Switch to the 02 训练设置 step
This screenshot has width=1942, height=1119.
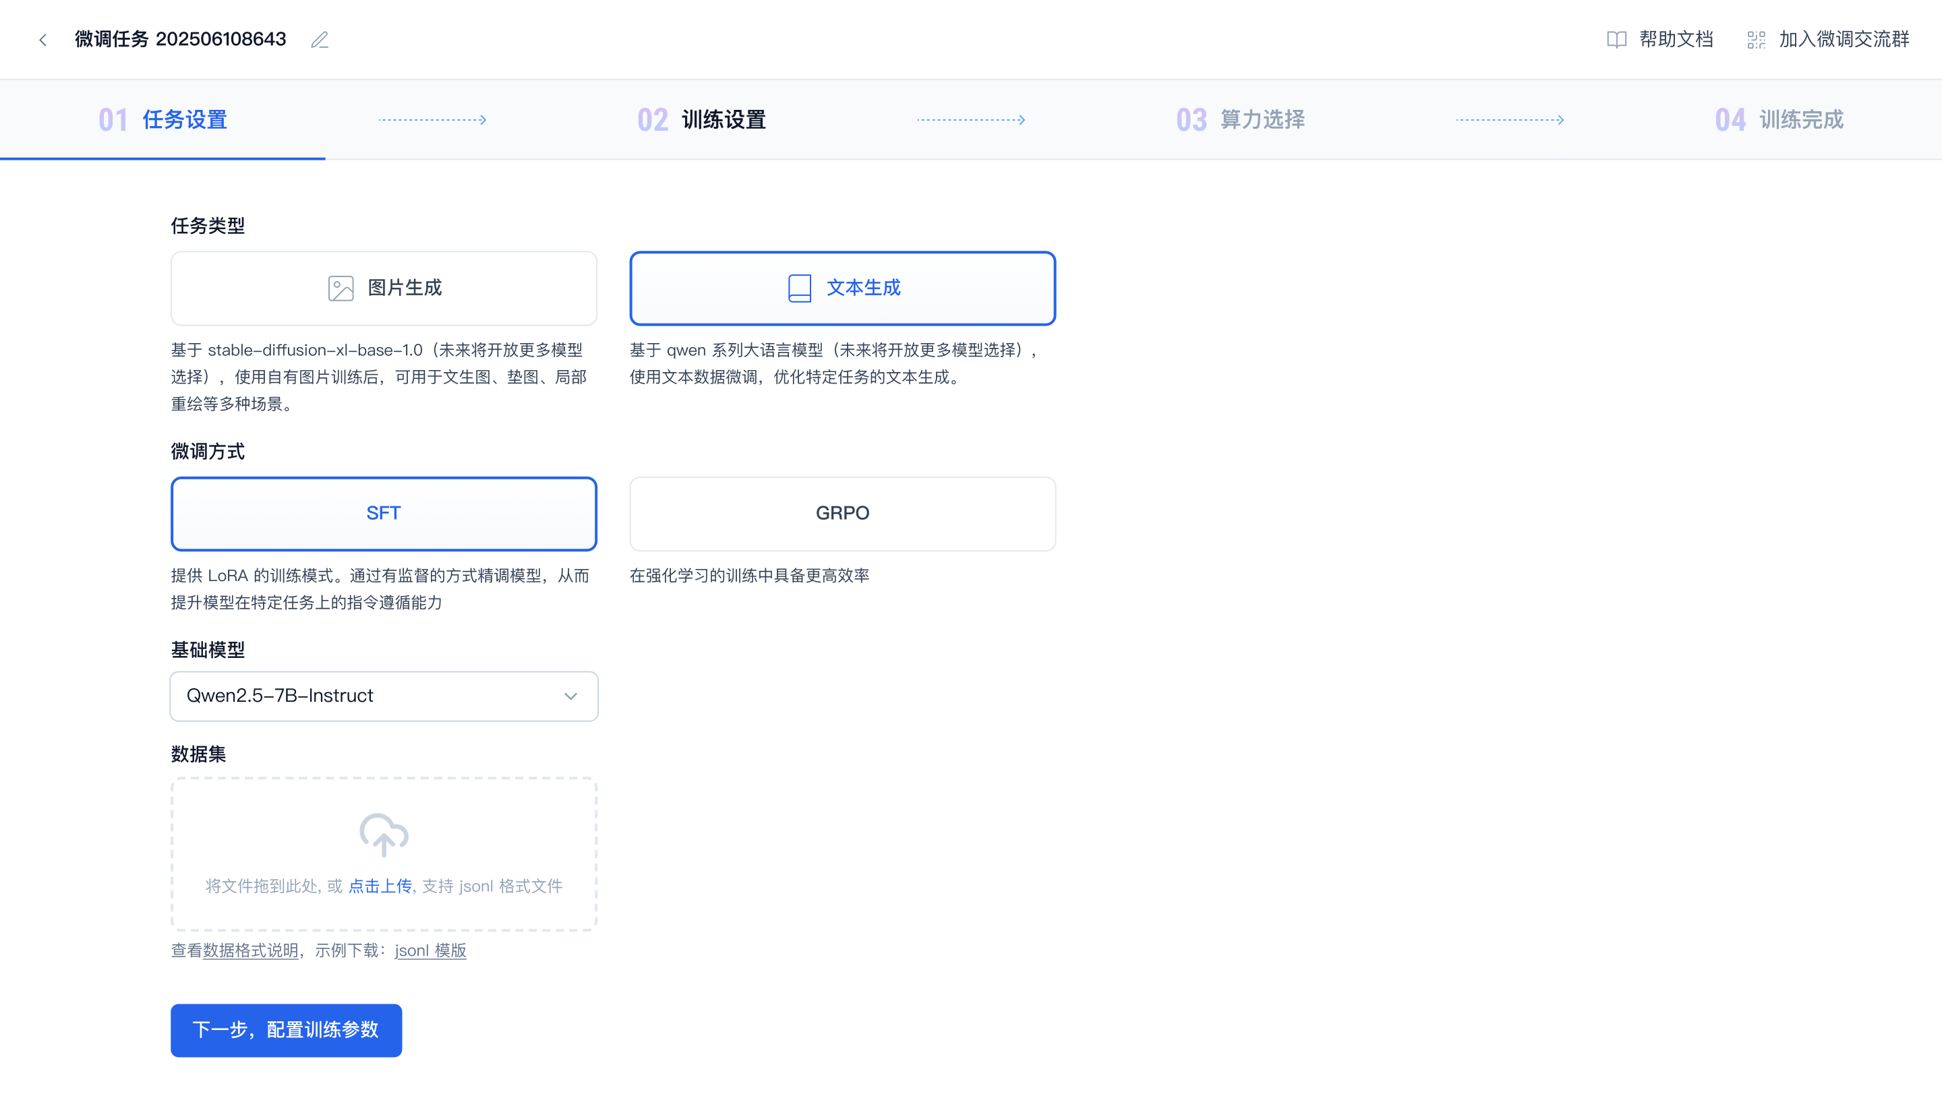coord(701,120)
